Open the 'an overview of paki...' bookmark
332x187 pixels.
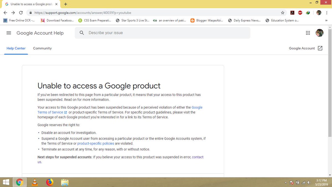click(169, 21)
